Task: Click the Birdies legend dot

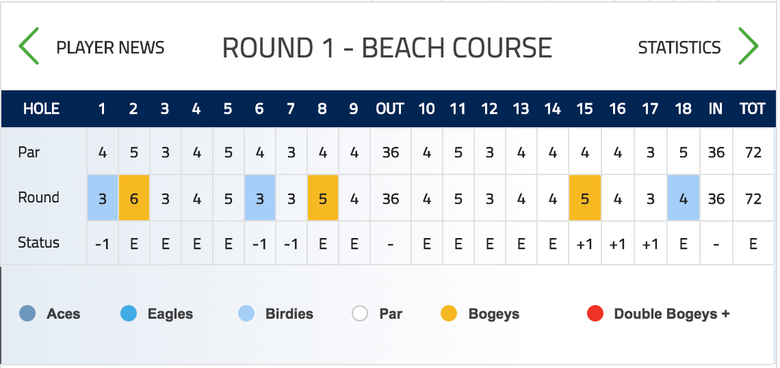Action: [x=246, y=314]
